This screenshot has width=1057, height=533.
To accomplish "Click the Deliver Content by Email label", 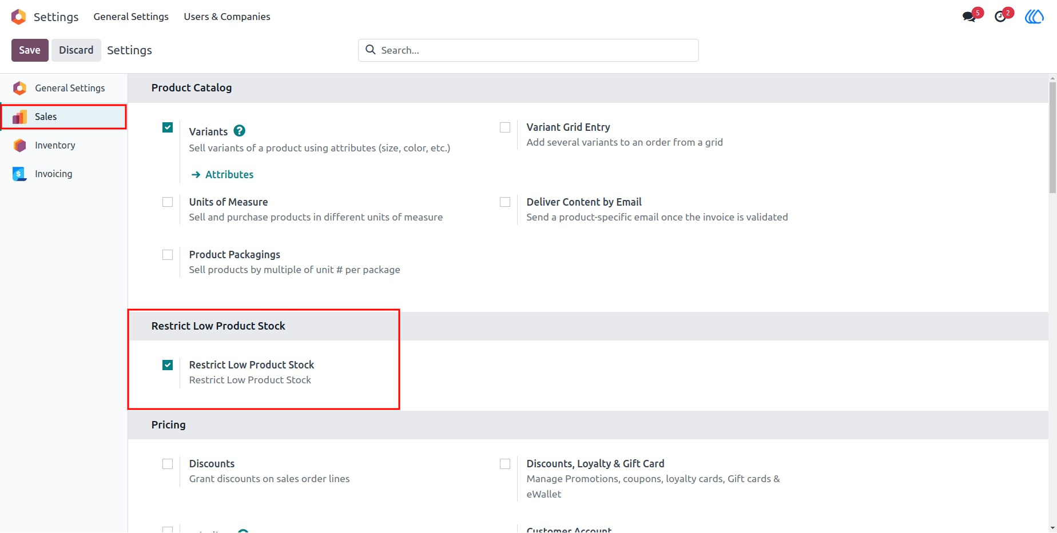I will tap(584, 202).
